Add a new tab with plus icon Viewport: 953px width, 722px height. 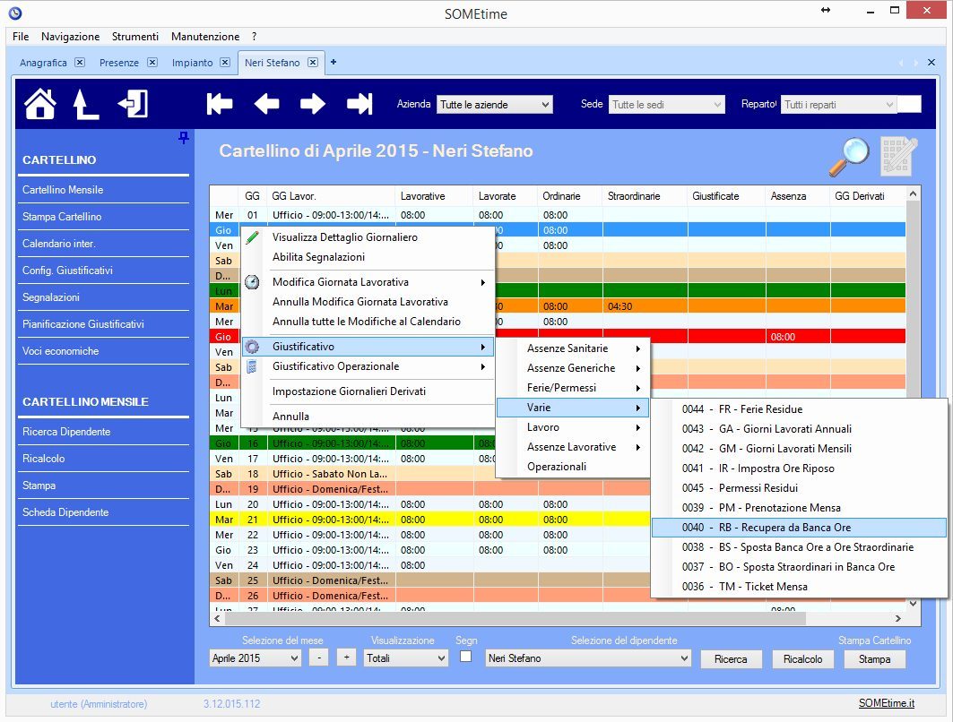coord(334,62)
